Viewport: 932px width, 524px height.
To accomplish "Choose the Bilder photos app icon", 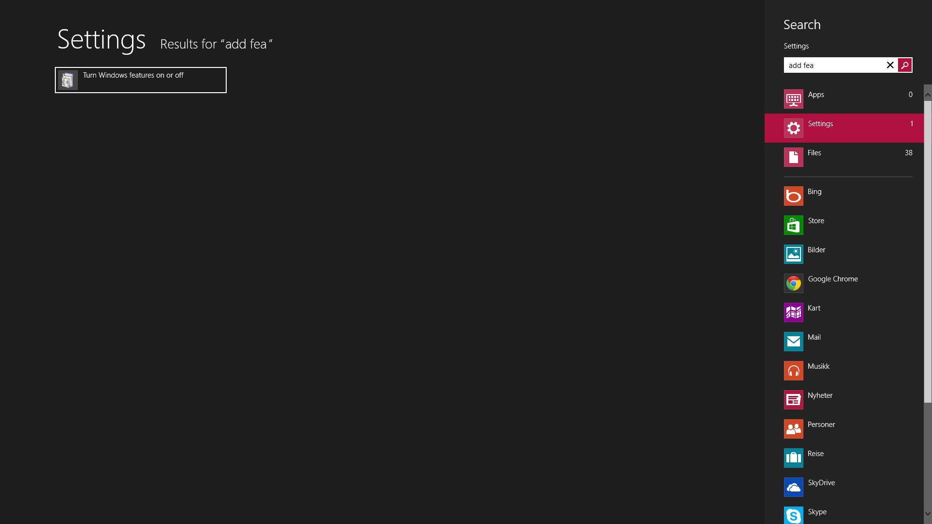I will pyautogui.click(x=793, y=254).
